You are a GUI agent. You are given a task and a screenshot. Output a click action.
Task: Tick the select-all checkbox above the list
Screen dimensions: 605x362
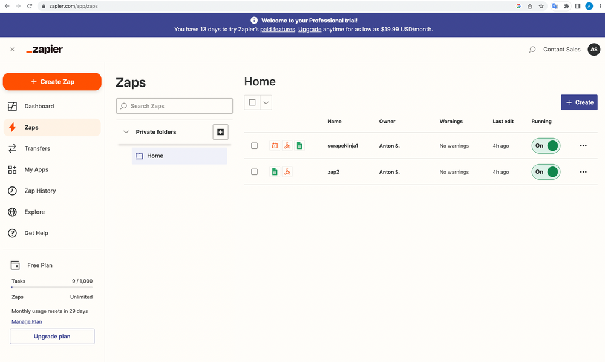(252, 102)
